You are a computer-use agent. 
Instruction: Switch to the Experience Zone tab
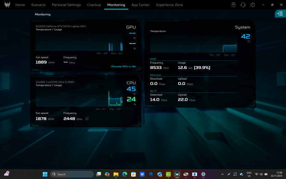click(x=169, y=5)
